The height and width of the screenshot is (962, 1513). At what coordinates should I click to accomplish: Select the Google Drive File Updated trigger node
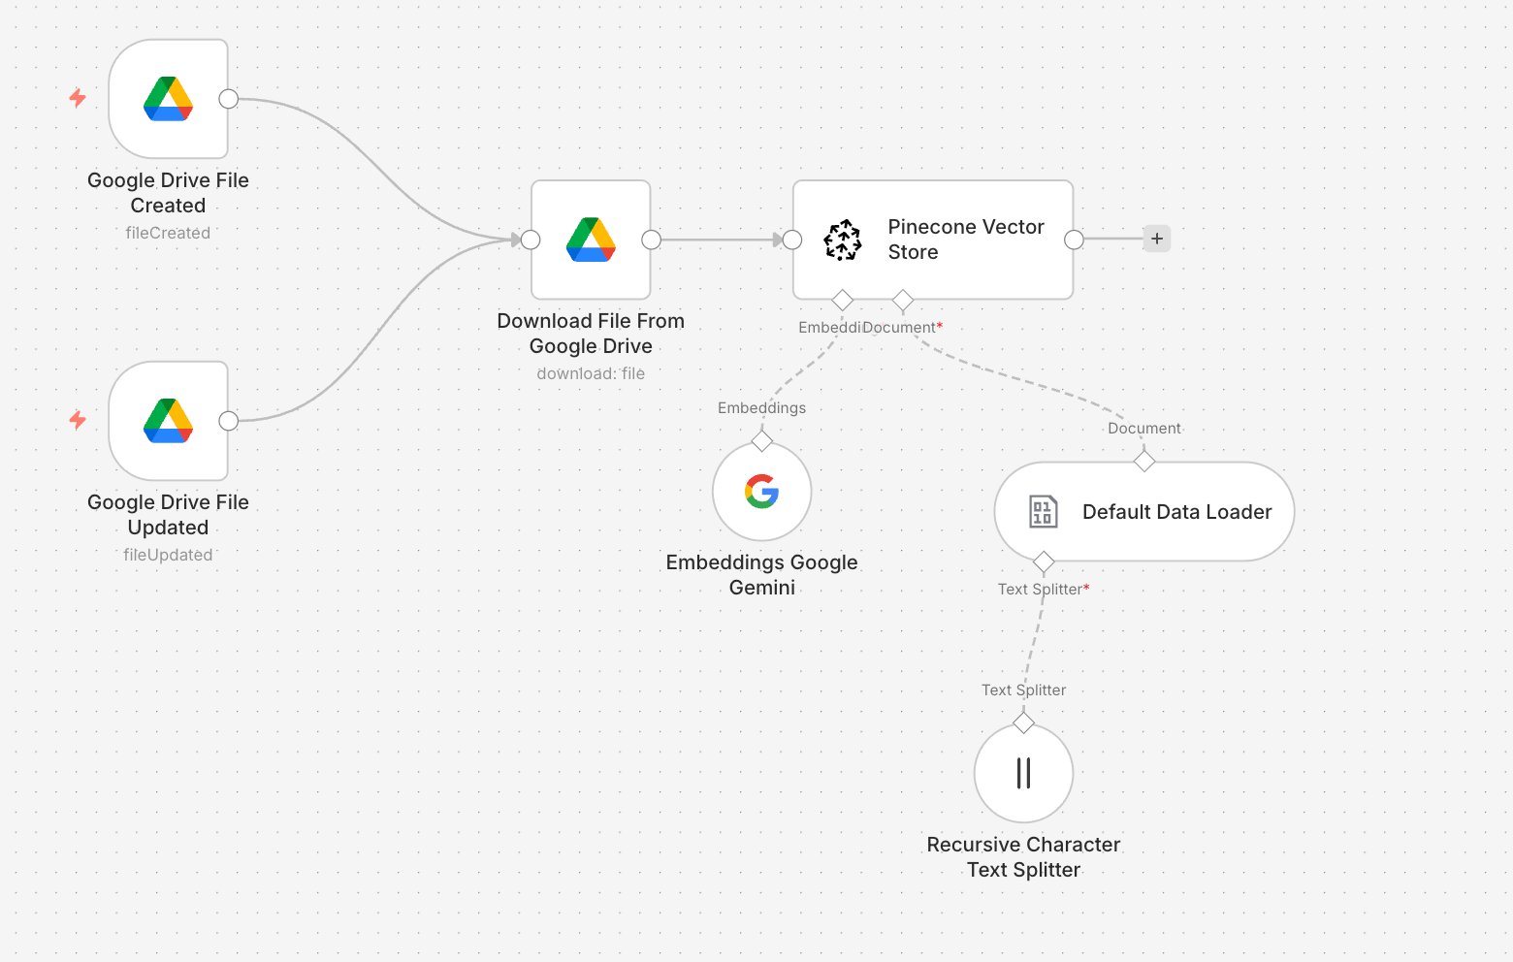coord(168,421)
